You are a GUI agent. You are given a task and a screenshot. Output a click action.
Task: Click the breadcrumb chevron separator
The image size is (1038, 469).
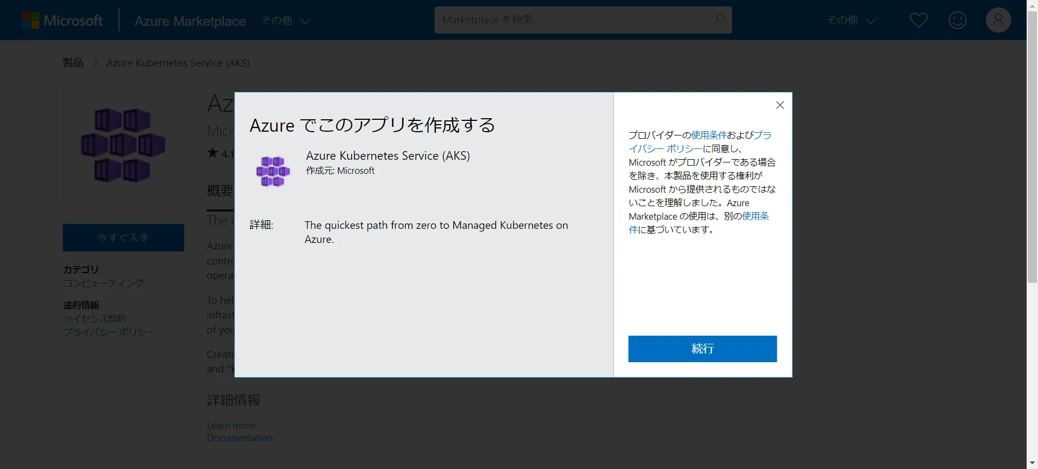[95, 63]
